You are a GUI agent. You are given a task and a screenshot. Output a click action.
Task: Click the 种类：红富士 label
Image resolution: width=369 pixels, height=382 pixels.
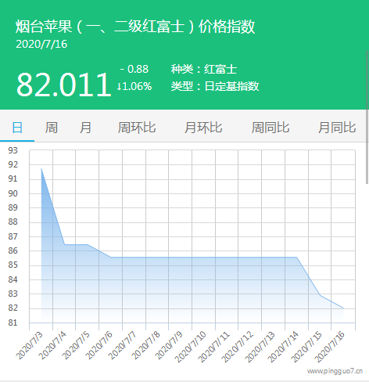pyautogui.click(x=204, y=69)
